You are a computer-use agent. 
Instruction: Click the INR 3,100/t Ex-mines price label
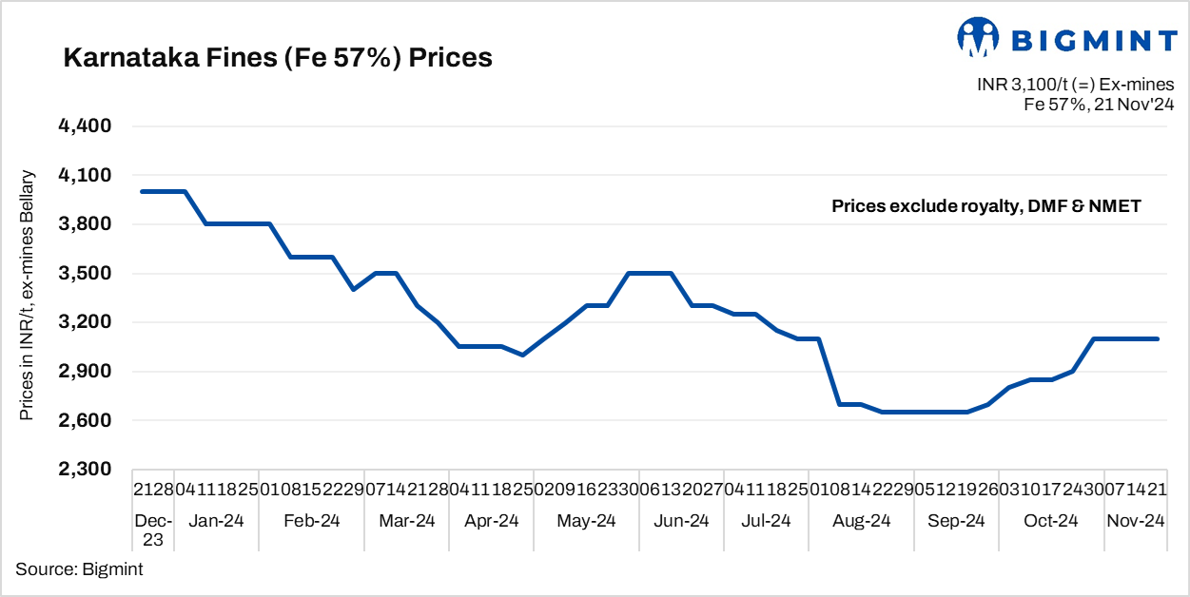[1076, 86]
